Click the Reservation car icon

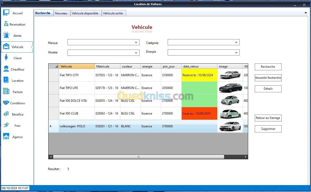pyautogui.click(x=6, y=24)
